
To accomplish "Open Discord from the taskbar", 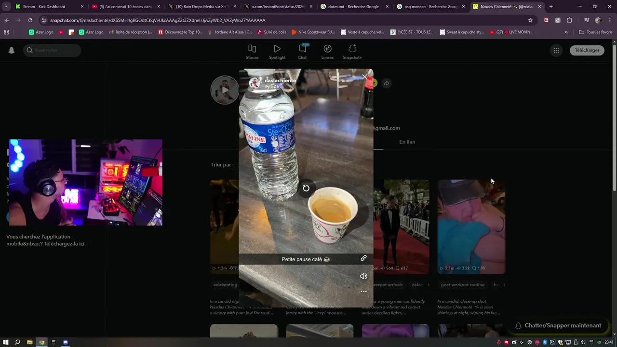I will tap(66, 342).
